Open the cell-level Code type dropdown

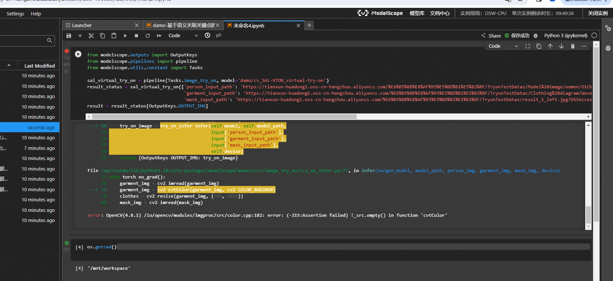[503, 46]
